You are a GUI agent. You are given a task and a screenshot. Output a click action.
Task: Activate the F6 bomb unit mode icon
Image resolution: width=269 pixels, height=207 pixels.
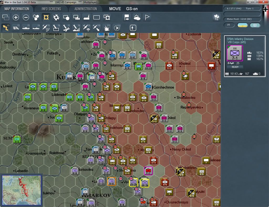pos(56,28)
